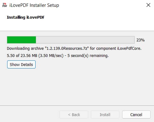The image size is (154, 122).
Task: Expand installation log with Show Details
Action: (x=21, y=64)
